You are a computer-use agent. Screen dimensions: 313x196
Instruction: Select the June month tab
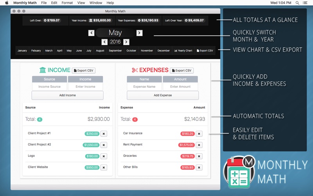tap(79, 51)
